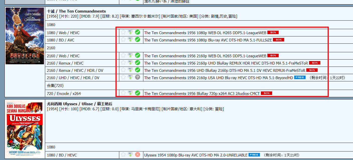The width and height of the screenshot is (353, 160).
Task: Download icon for DV HEVC REMUX-FraMeSToR torrent
Action: [x=130, y=70]
